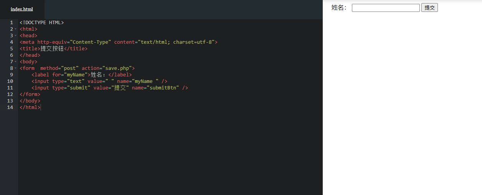
Task: Switch to the index.html tab
Action: (x=22, y=9)
